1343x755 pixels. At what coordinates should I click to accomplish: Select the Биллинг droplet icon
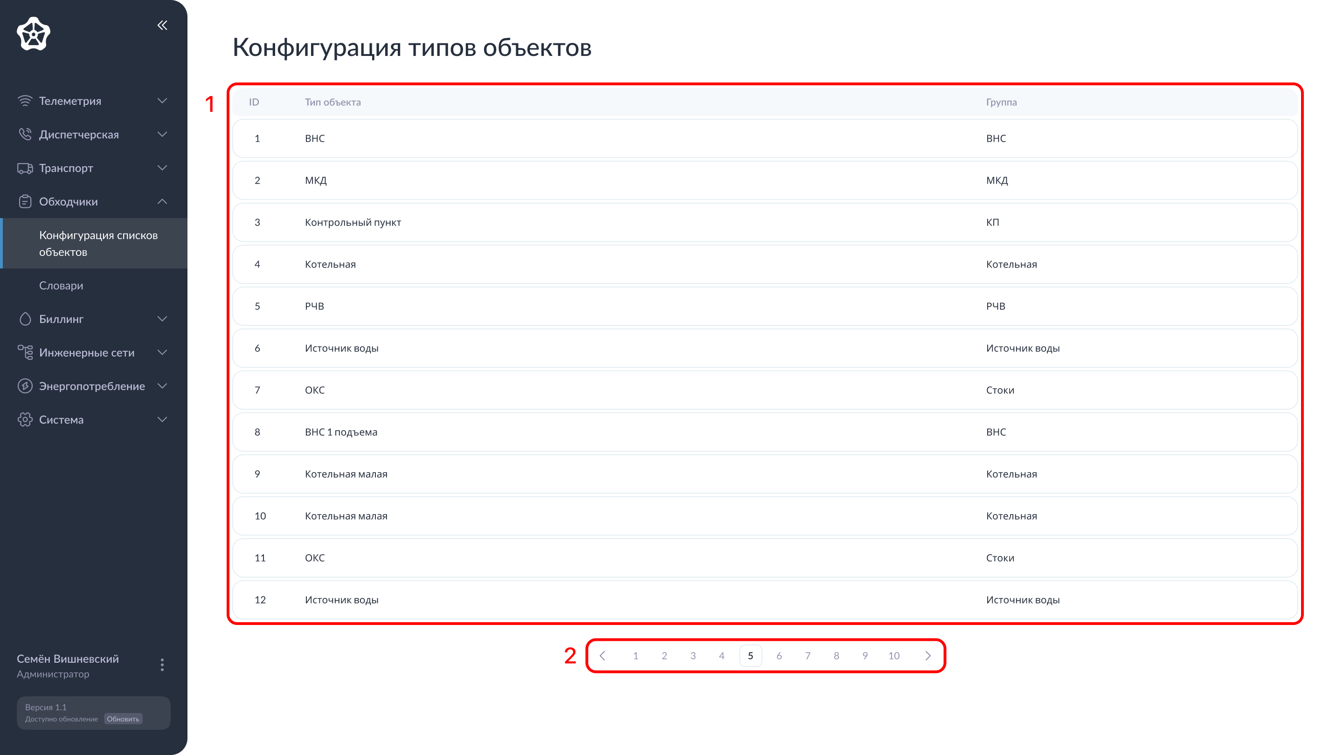[26, 319]
